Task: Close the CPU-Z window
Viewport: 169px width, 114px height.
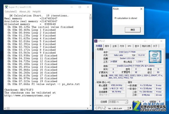Action: (161, 41)
